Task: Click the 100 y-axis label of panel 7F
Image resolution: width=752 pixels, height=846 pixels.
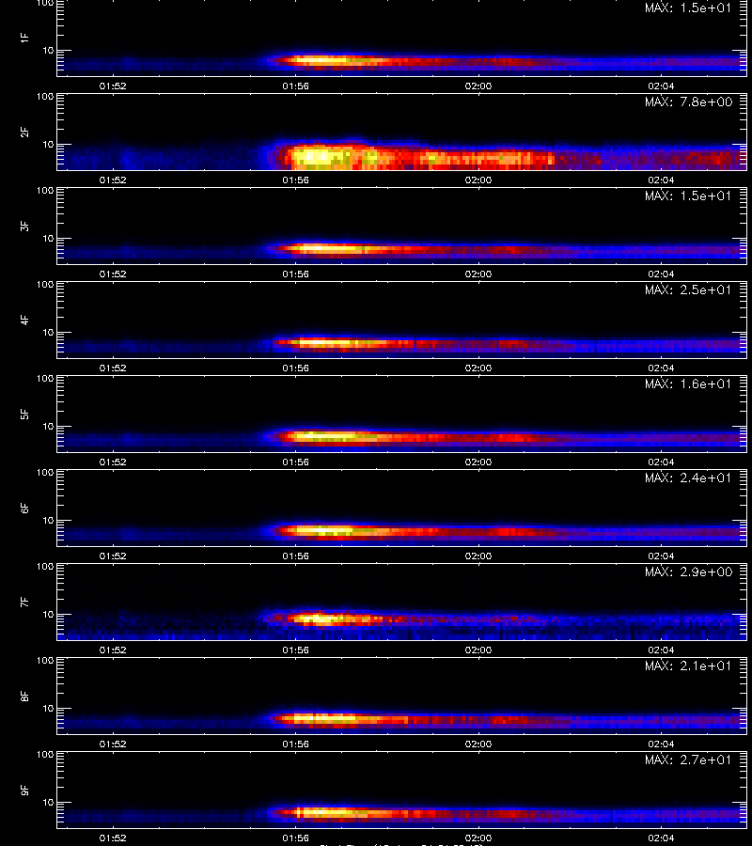Action: coord(45,567)
